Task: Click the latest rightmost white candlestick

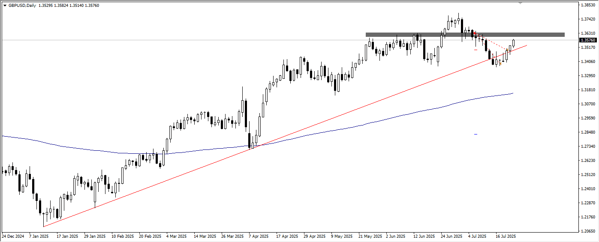Action: pos(513,42)
